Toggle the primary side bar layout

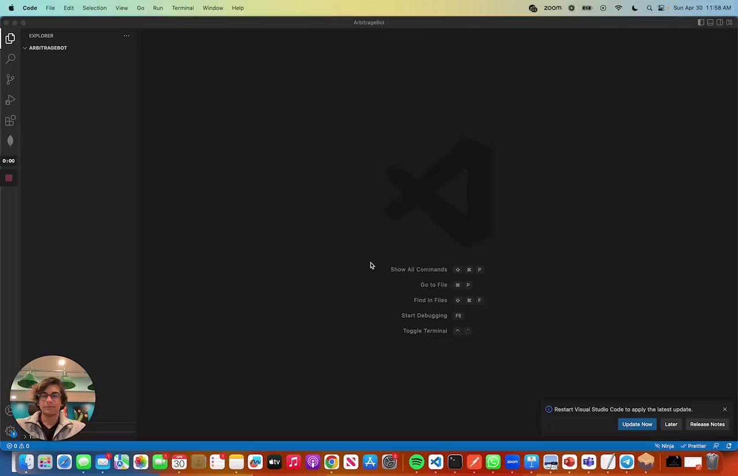[701, 22]
